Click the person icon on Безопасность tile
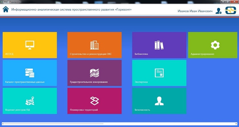The height and width of the screenshot is (127, 239). coord(159,101)
